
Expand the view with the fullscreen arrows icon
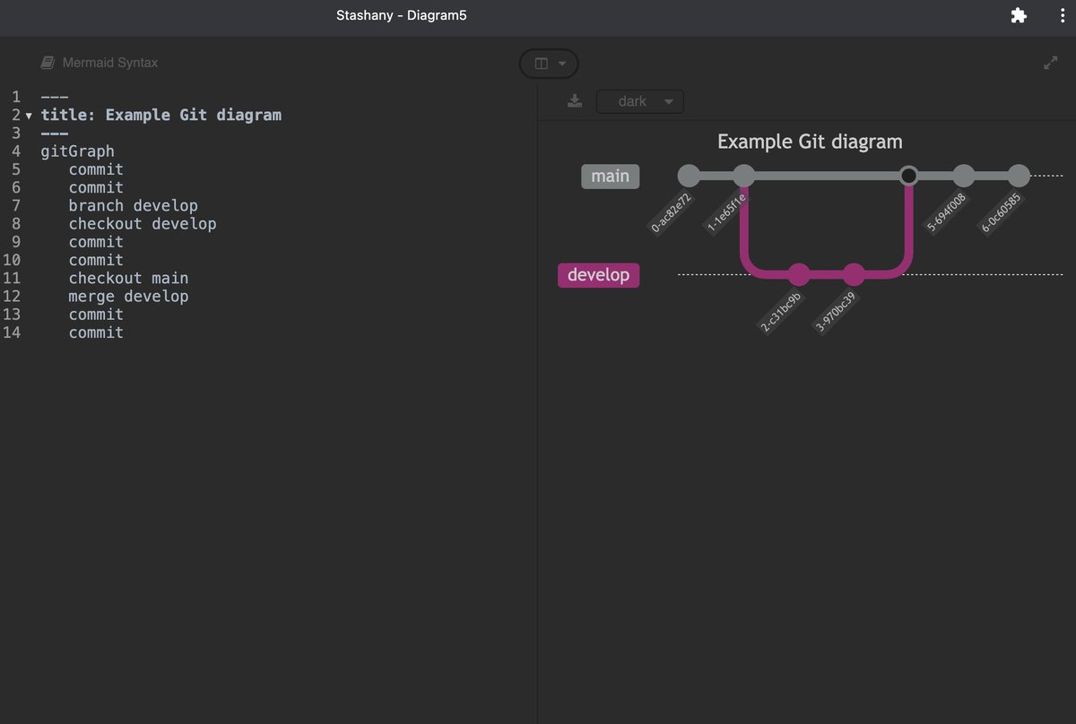point(1051,63)
